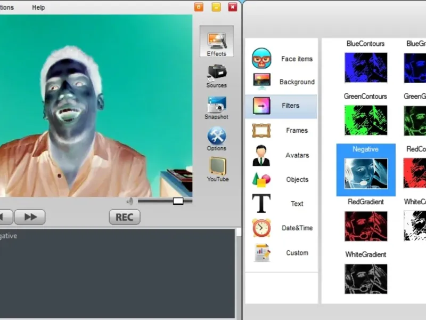Open the Objects category
This screenshot has width=426, height=320.
point(282,180)
